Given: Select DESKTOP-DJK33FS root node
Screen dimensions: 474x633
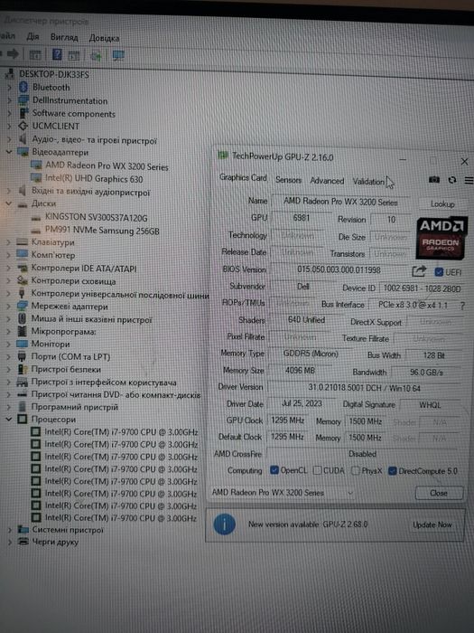Looking at the screenshot, I should point(54,74).
